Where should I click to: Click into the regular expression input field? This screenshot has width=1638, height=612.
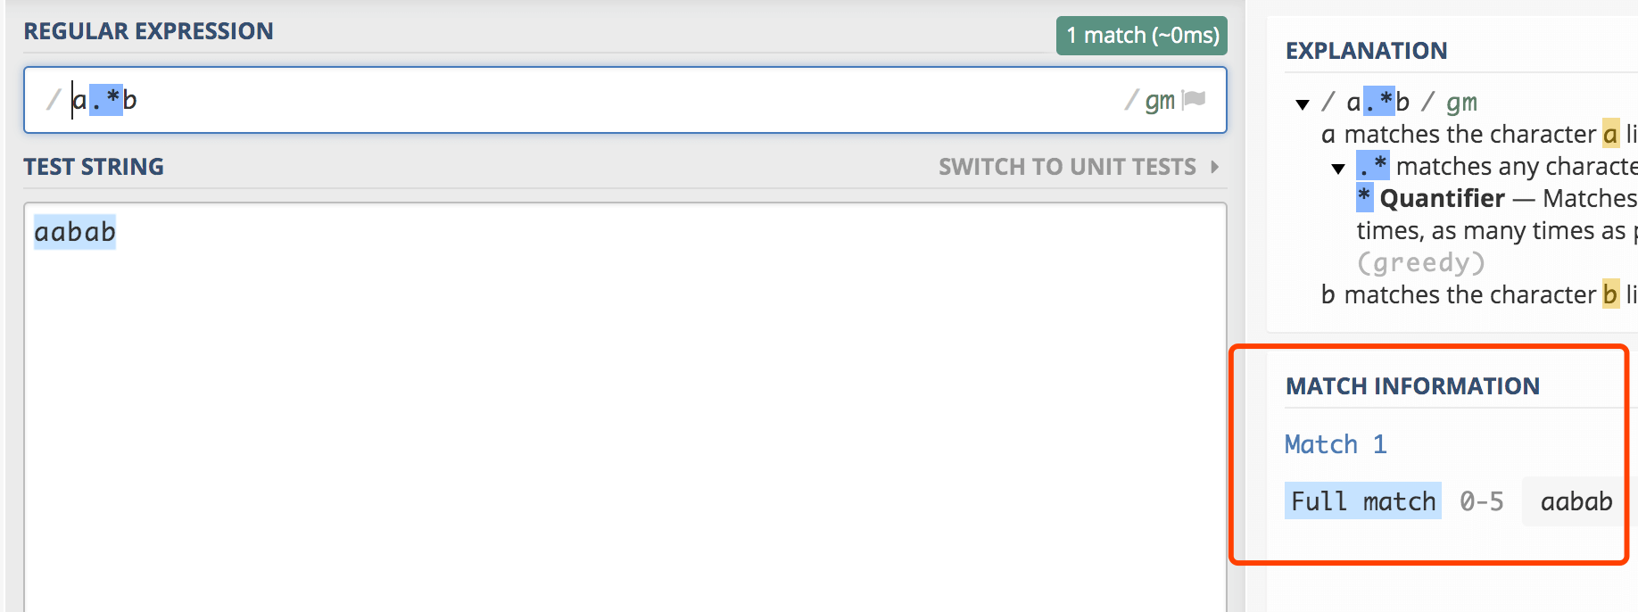(x=625, y=100)
